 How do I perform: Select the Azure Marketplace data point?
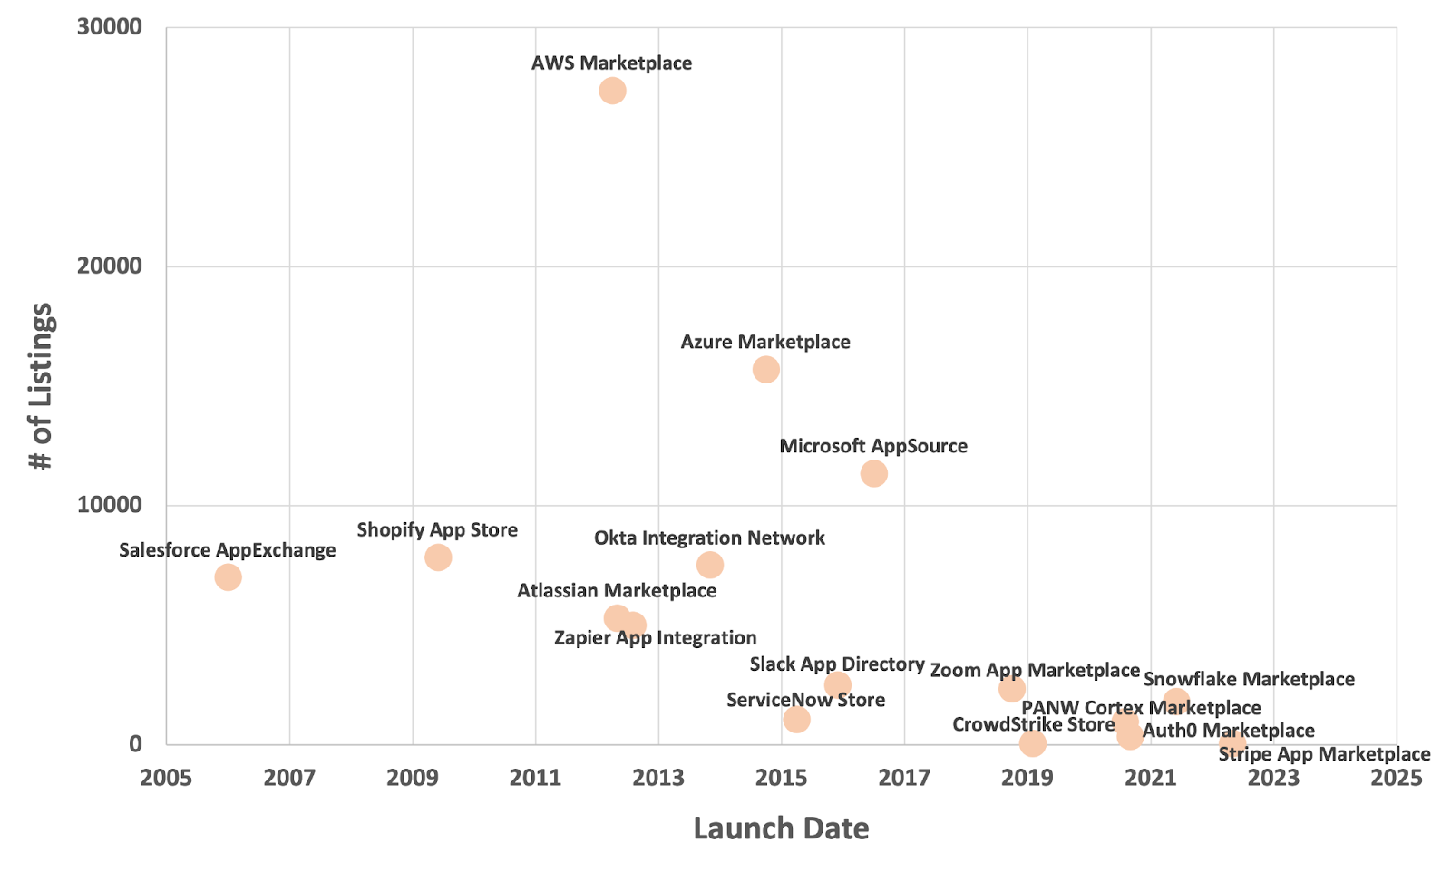[766, 369]
